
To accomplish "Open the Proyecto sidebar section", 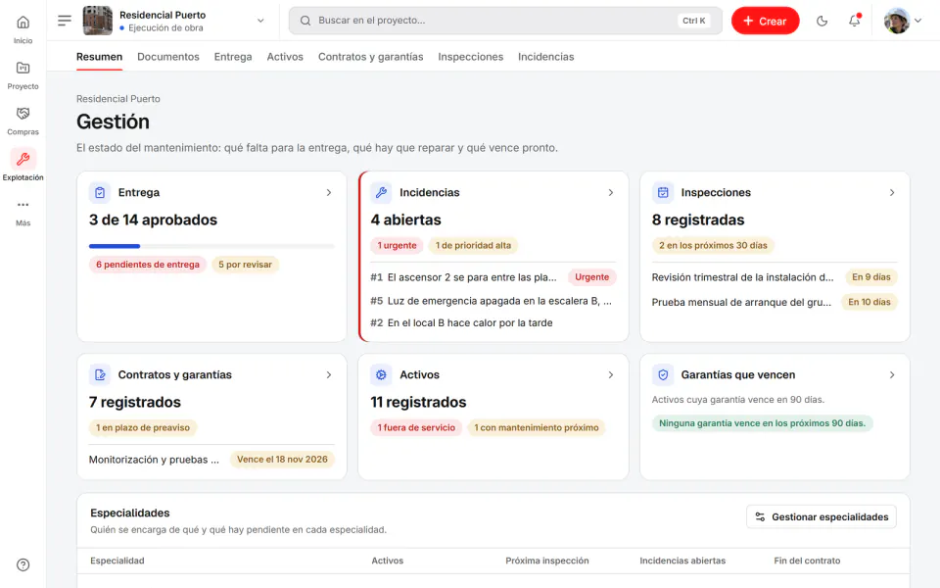I will pyautogui.click(x=23, y=75).
